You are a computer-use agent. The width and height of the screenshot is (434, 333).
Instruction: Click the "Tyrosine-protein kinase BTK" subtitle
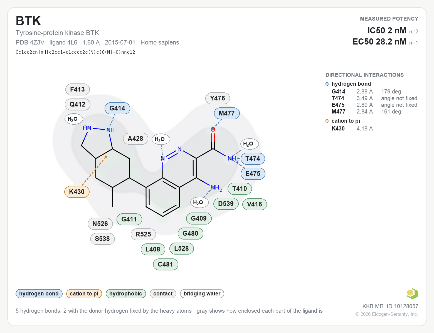click(x=57, y=33)
